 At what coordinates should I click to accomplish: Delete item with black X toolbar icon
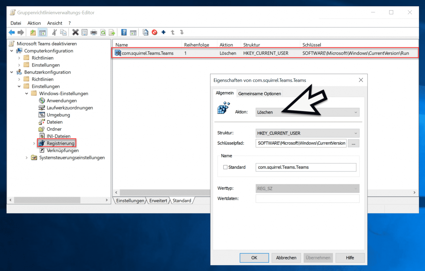tap(75, 32)
